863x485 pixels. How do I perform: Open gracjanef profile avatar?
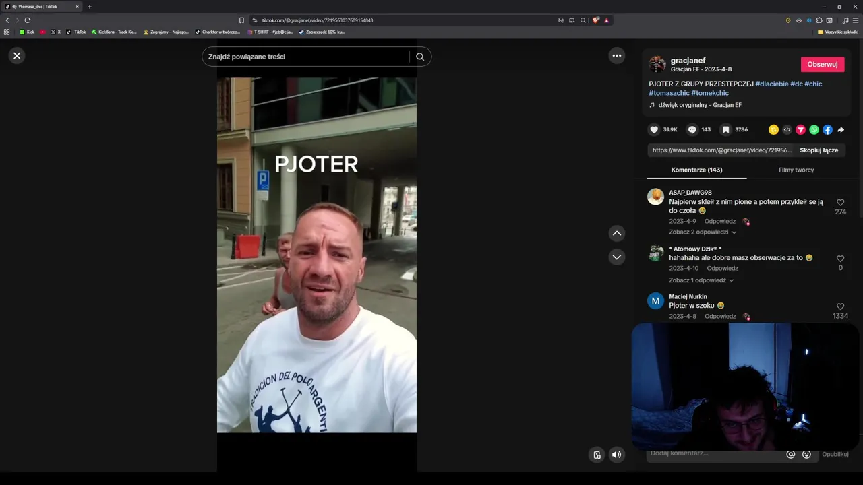tap(657, 65)
